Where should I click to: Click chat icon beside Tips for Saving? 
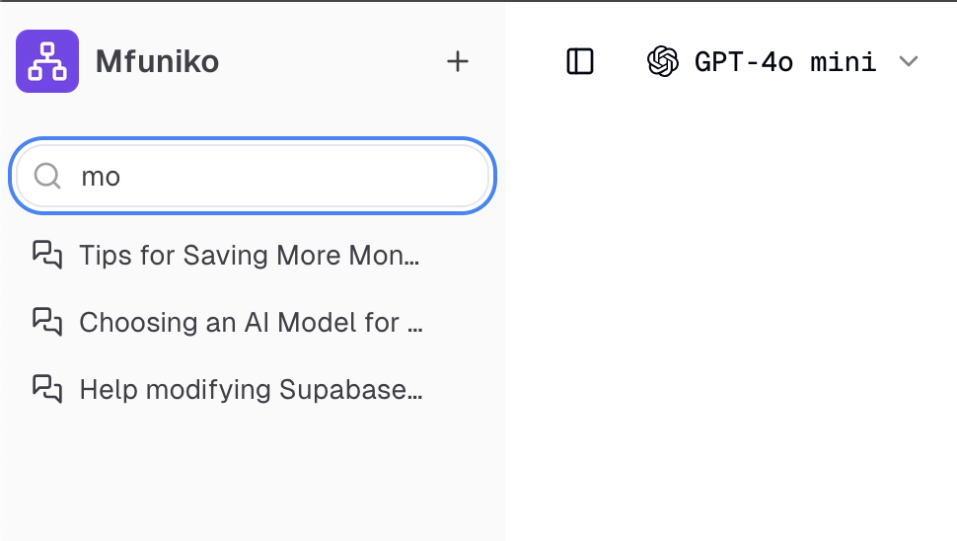tap(46, 255)
